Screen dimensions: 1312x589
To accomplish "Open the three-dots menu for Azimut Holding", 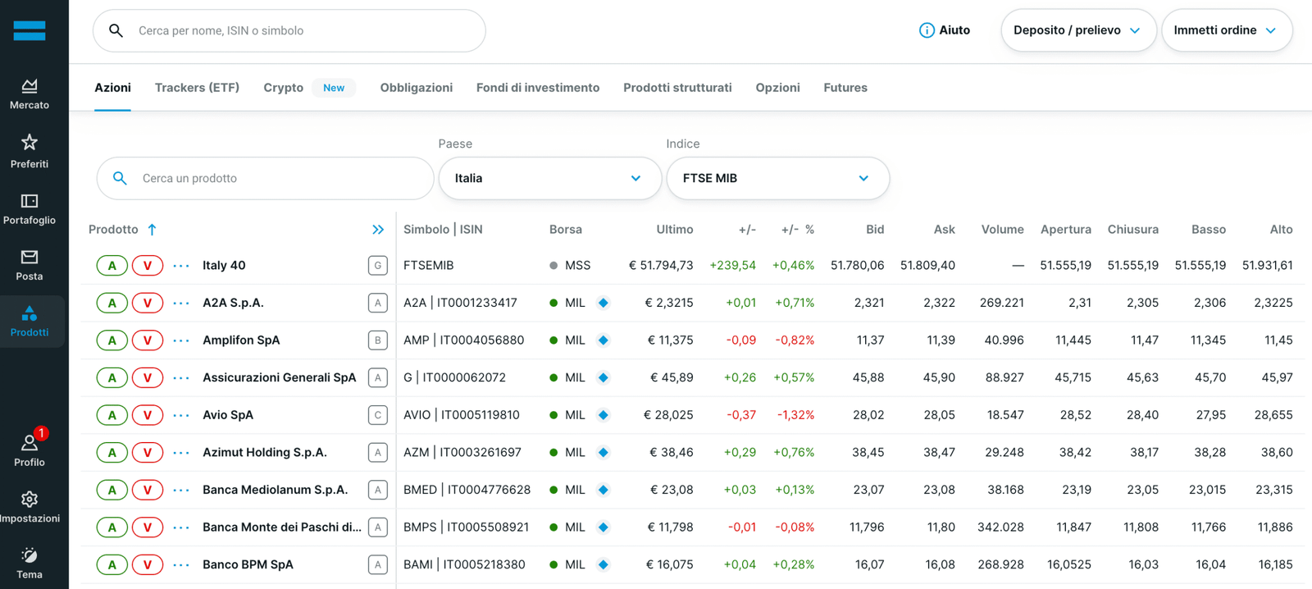I will tap(181, 453).
